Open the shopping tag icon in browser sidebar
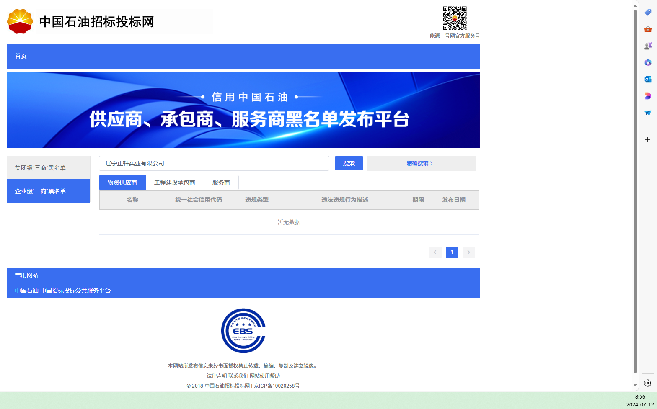Viewport: 657px width, 409px height. (x=648, y=13)
